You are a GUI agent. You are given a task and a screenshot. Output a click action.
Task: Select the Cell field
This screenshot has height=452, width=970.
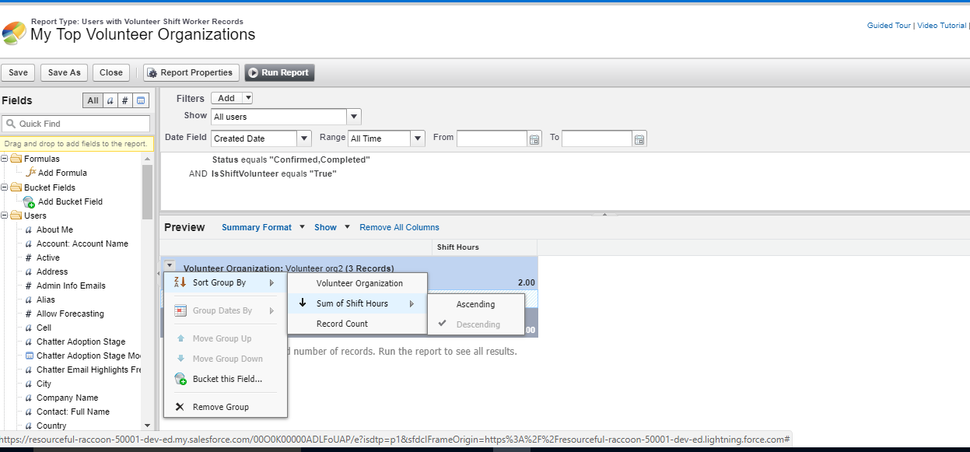coord(44,328)
